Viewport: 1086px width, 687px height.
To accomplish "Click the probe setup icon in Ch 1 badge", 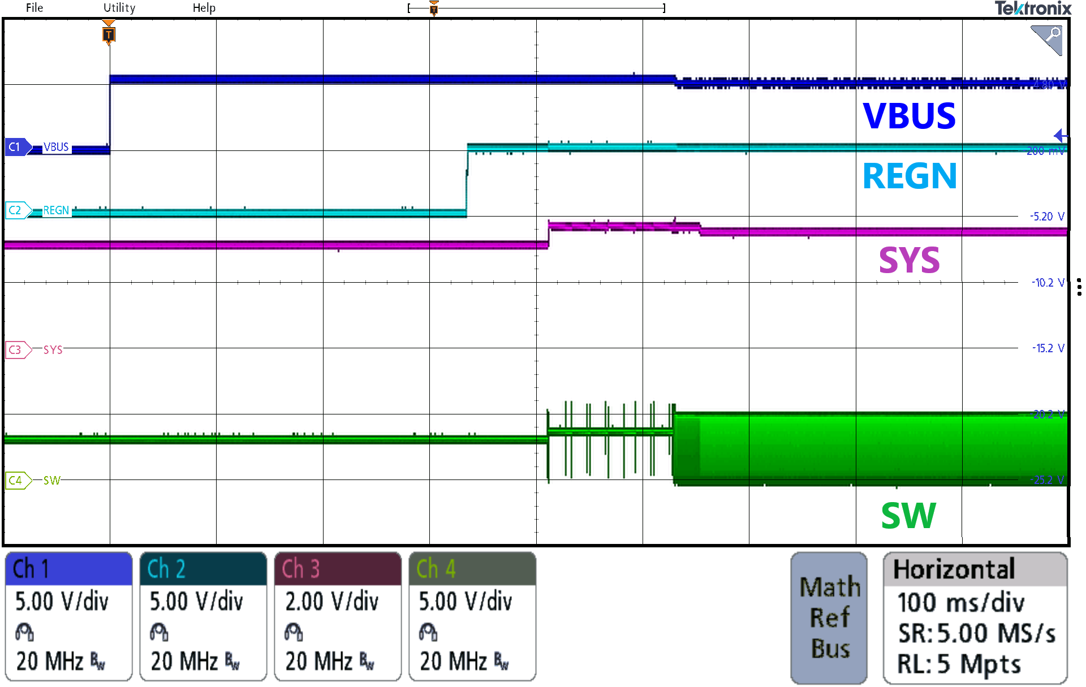I will (24, 632).
